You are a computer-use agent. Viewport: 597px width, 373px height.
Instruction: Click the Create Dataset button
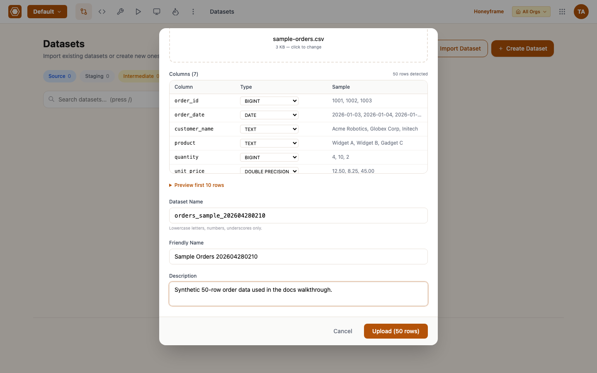tap(522, 48)
